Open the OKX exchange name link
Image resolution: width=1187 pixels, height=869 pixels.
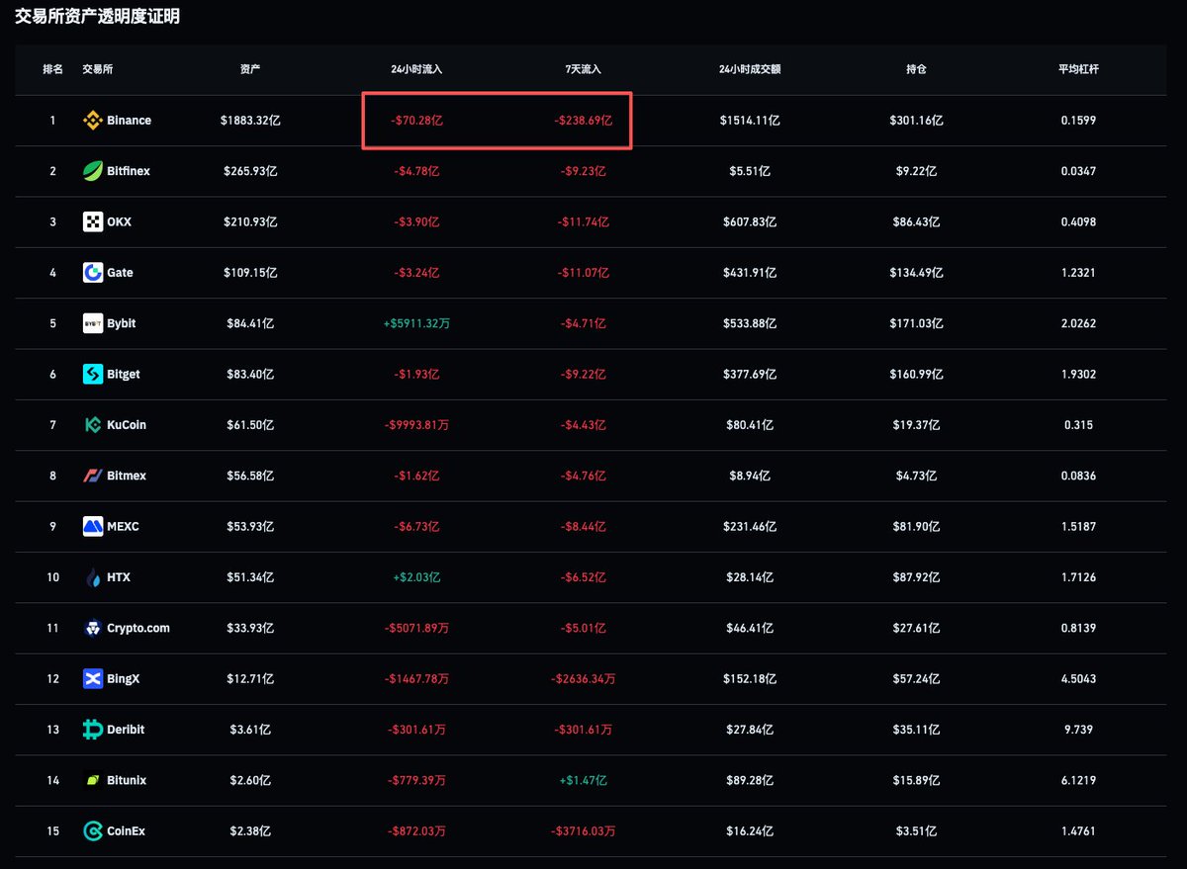click(x=119, y=221)
